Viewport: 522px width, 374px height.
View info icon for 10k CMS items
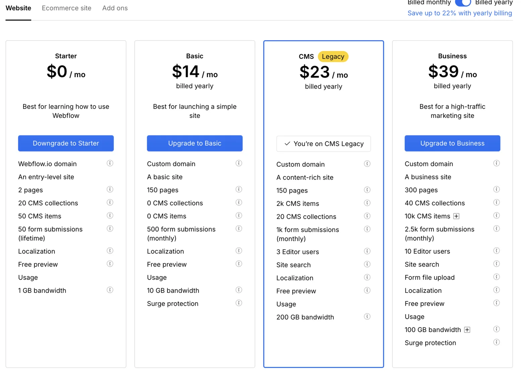496,215
